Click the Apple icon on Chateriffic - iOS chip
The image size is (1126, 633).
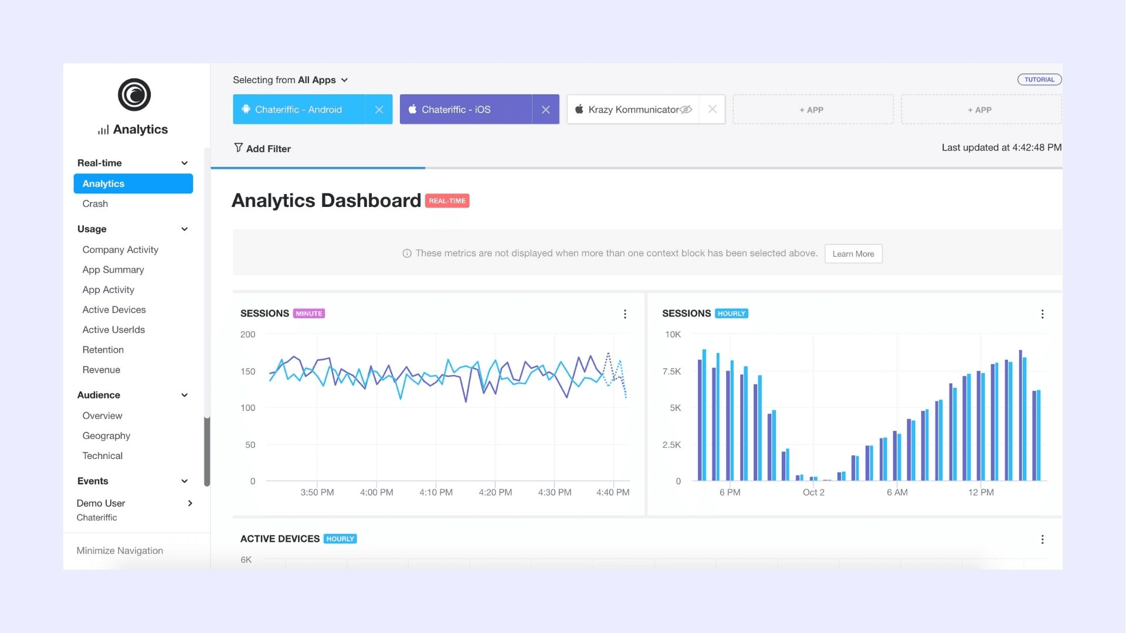pyautogui.click(x=413, y=109)
